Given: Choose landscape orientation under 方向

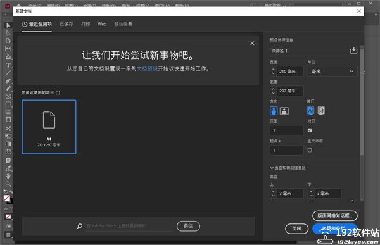Looking at the screenshot, I should (x=284, y=111).
